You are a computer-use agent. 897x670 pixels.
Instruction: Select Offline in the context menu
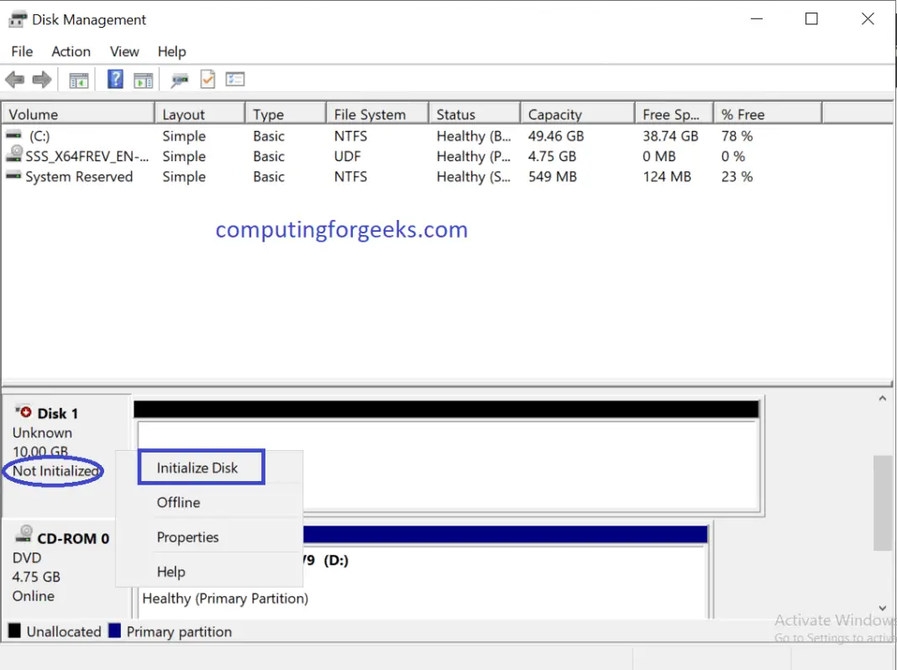178,502
